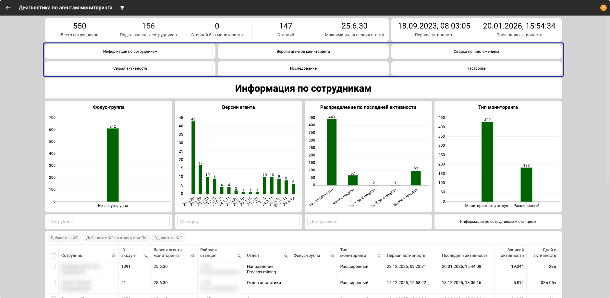Tick the select-all checkbox in table header
This screenshot has width=610, height=298.
click(53, 256)
